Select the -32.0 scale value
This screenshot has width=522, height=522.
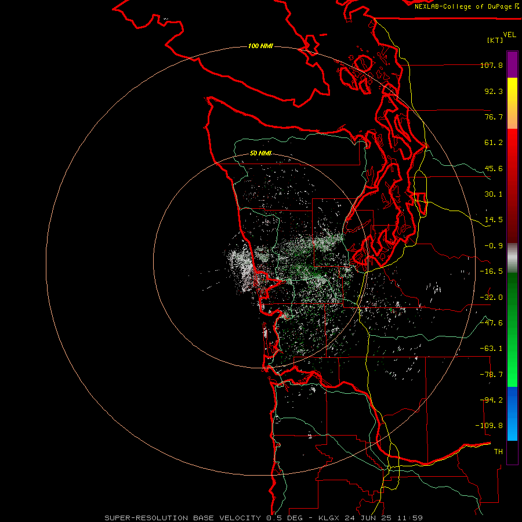click(491, 298)
